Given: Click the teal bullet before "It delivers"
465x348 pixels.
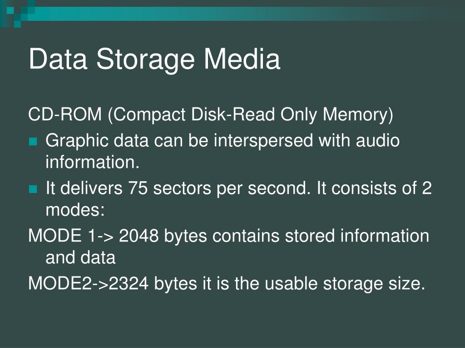Looking at the screenshot, I should point(33,189).
